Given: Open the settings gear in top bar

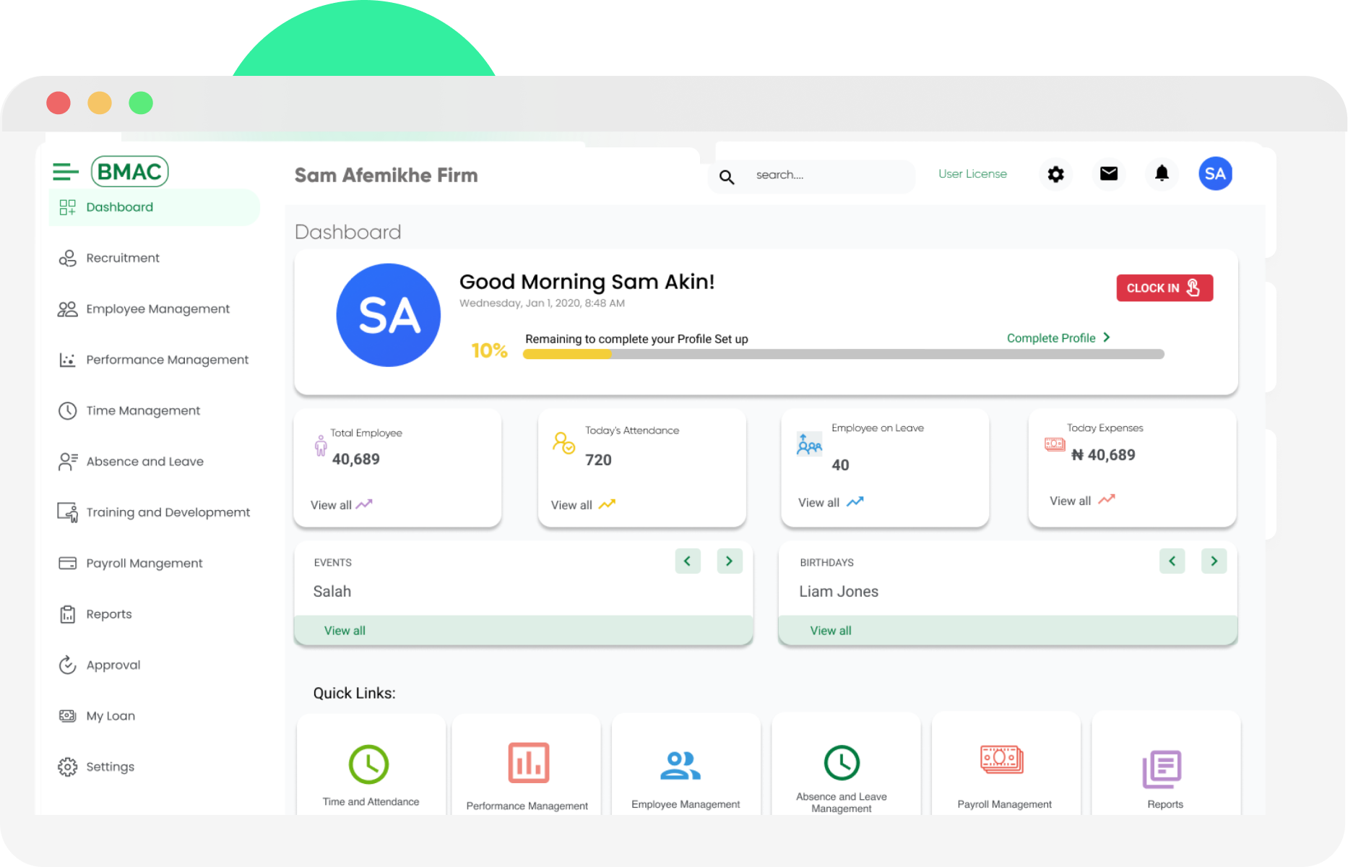Looking at the screenshot, I should tap(1055, 174).
